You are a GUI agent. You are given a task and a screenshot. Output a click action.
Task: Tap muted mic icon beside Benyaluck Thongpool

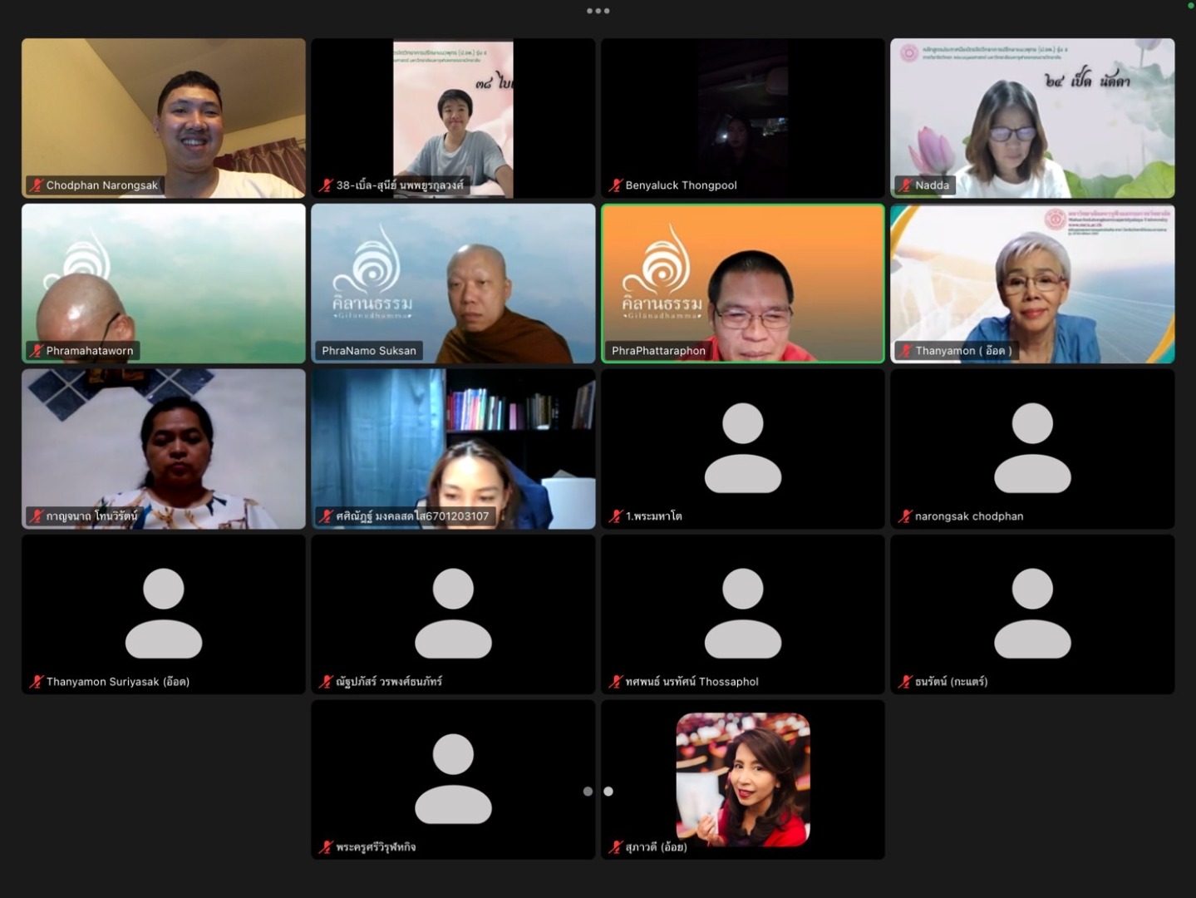[615, 185]
